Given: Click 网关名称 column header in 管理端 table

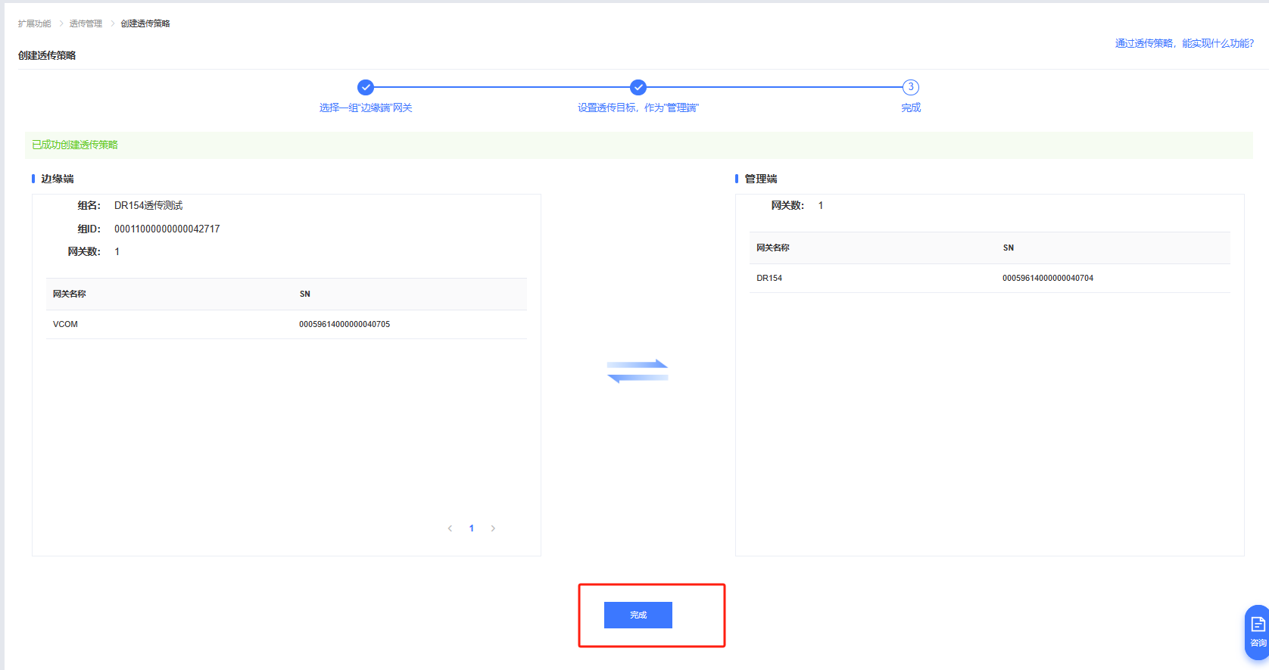Looking at the screenshot, I should coord(773,248).
